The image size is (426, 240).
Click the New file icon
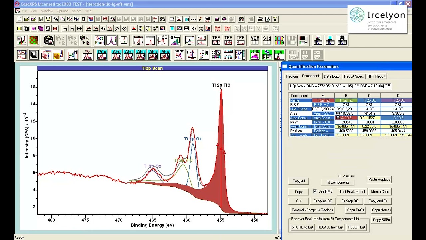19,19
